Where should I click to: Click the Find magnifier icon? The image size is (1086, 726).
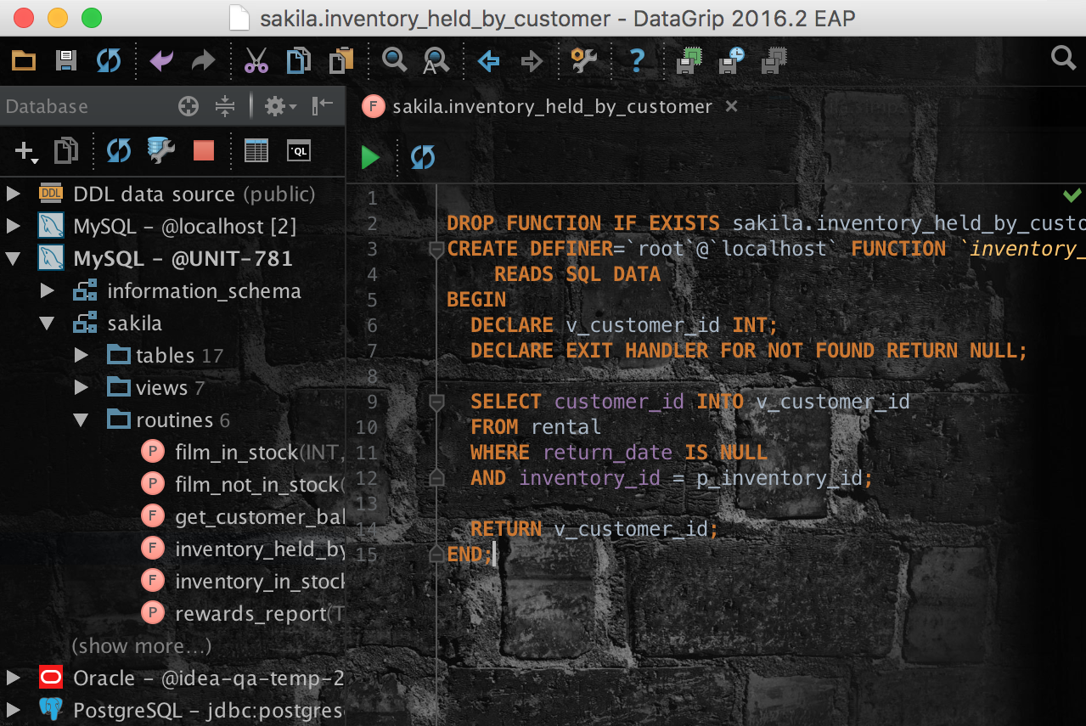pos(394,60)
